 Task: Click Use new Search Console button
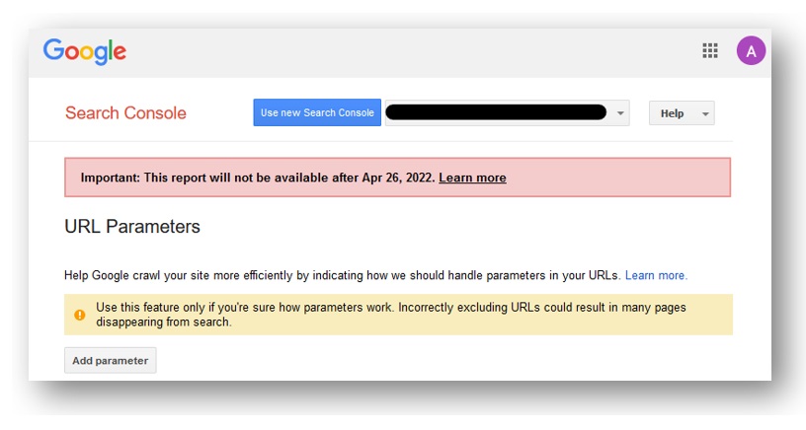(317, 112)
